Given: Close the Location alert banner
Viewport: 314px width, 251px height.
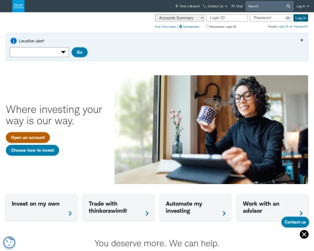Looking at the screenshot, I should (x=302, y=40).
